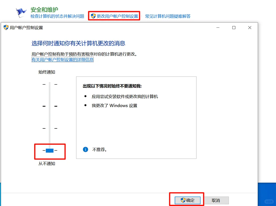276x206 pixels.
Task: Cancel with the 取消 button
Action: pyautogui.click(x=217, y=200)
